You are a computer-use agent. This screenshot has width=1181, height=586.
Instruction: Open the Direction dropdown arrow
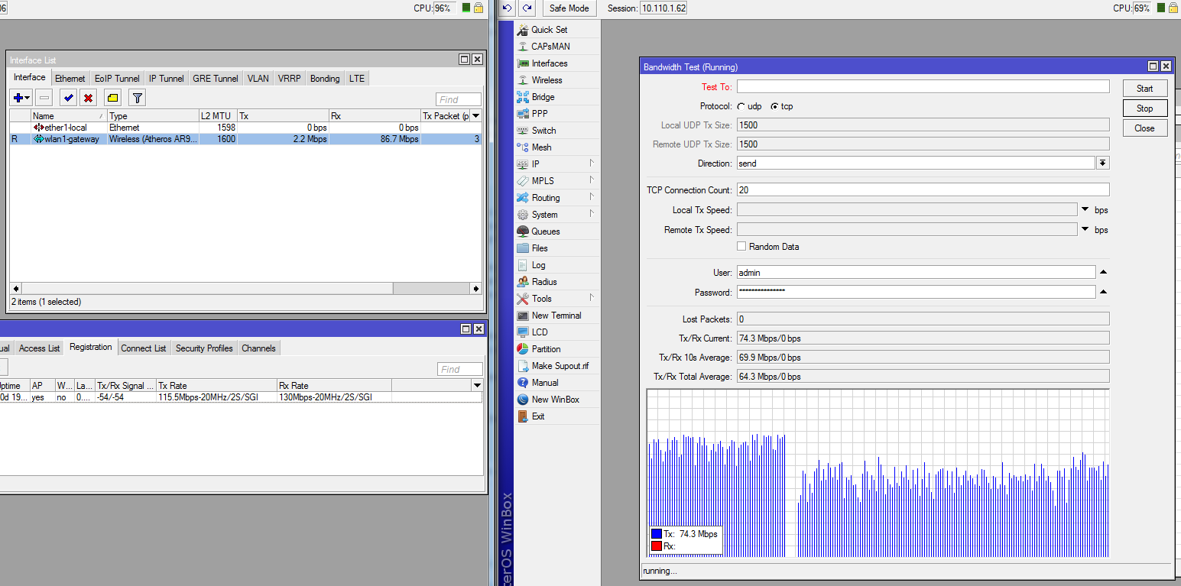(1103, 163)
